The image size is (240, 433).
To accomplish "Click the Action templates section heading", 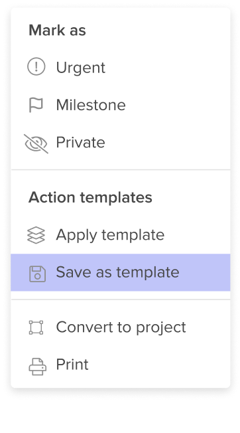I will click(x=90, y=197).
